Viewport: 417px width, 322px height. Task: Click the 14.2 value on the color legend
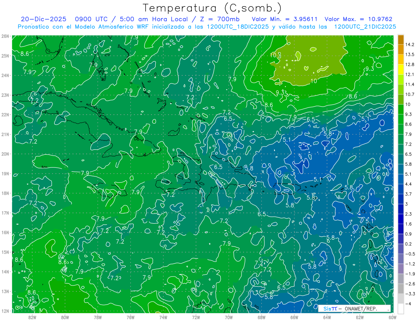(x=410, y=44)
